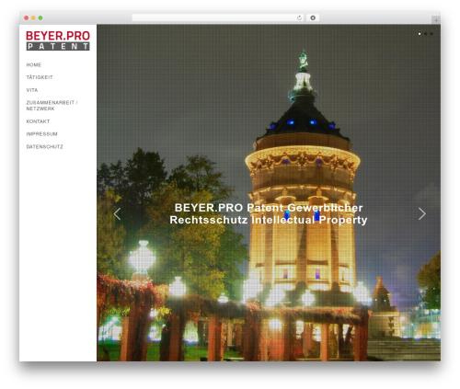This screenshot has width=460, height=389.
Task: Click slide caption BEYER.PRO Patent Gewerblicher Rechtsschutz
Action: [x=269, y=214]
